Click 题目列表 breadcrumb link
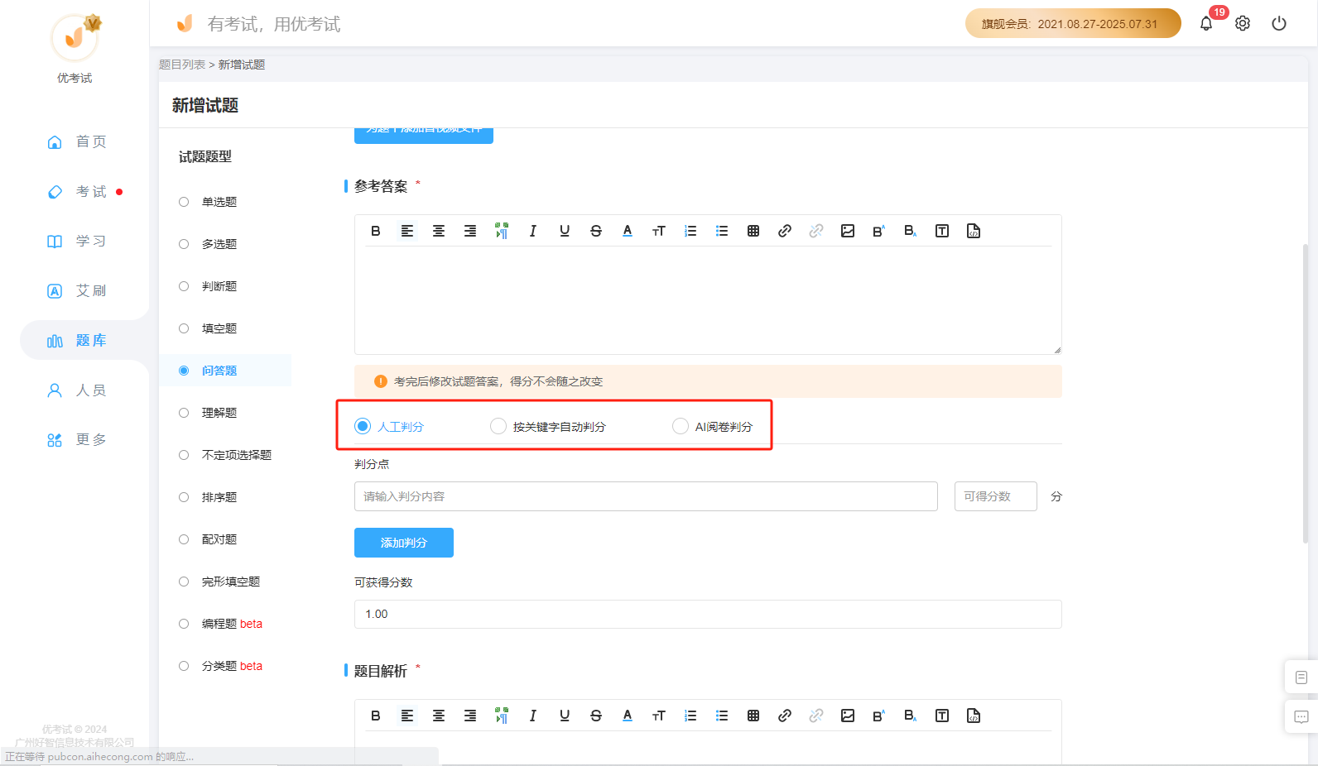 tap(182, 65)
